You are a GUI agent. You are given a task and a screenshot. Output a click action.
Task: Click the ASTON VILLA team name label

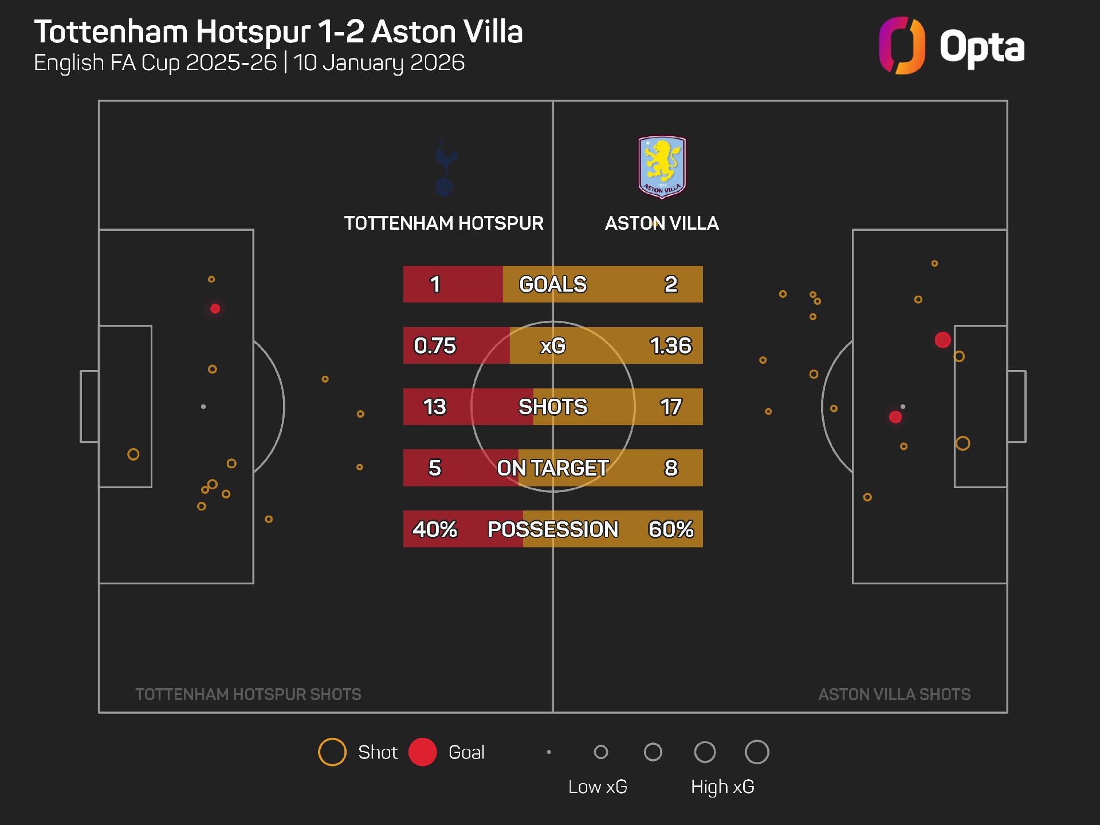(662, 223)
